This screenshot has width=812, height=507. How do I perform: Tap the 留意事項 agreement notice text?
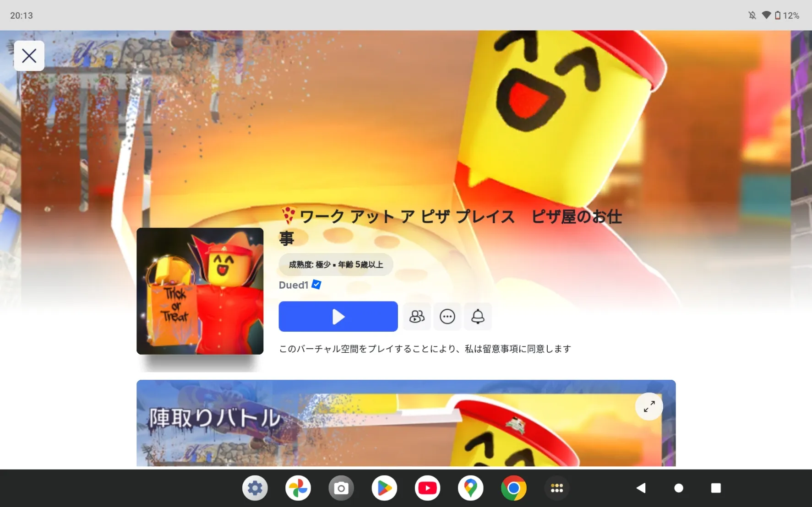coord(425,349)
